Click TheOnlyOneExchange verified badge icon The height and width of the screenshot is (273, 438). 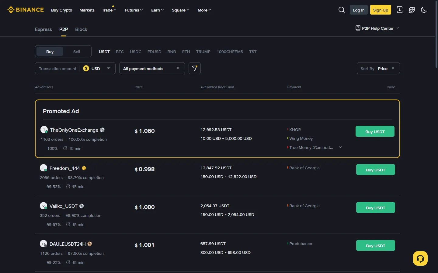102,130
